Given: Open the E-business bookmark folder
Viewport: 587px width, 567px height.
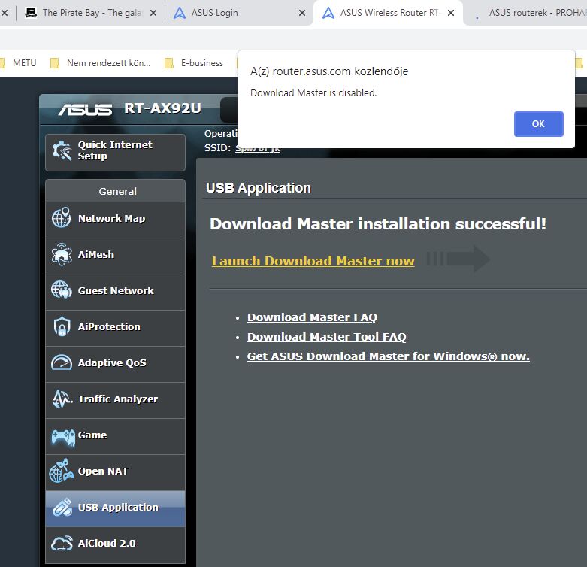Looking at the screenshot, I should 195,63.
